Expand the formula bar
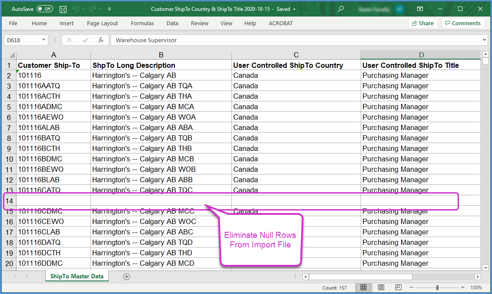This screenshot has height=294, width=492. click(x=484, y=40)
